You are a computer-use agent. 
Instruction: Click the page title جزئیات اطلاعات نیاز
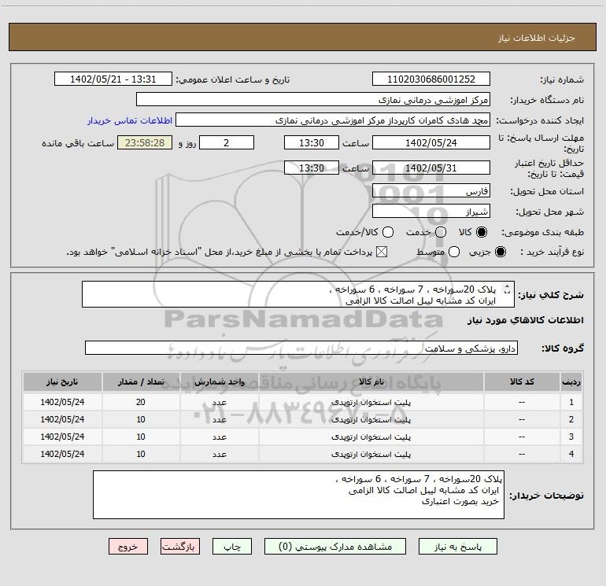537,38
